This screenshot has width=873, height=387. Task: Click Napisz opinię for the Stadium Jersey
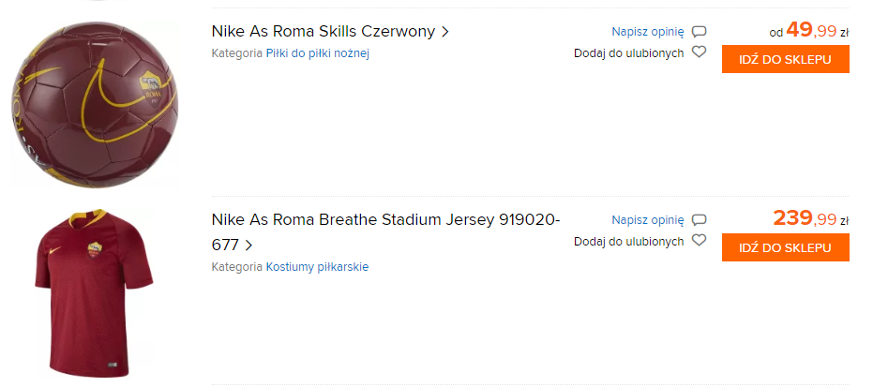[648, 220]
